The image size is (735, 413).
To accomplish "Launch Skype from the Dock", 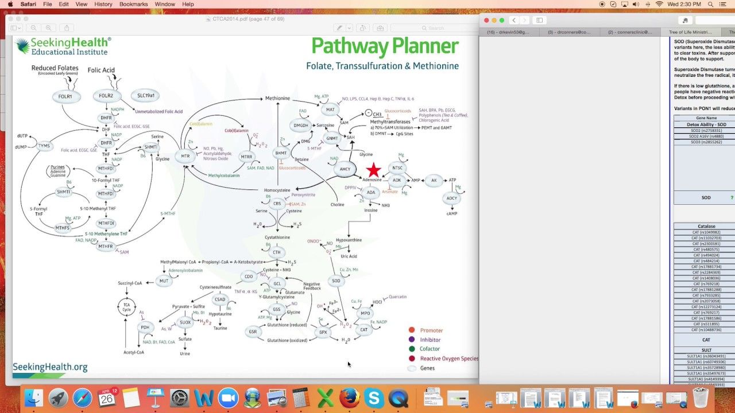I will (x=374, y=398).
